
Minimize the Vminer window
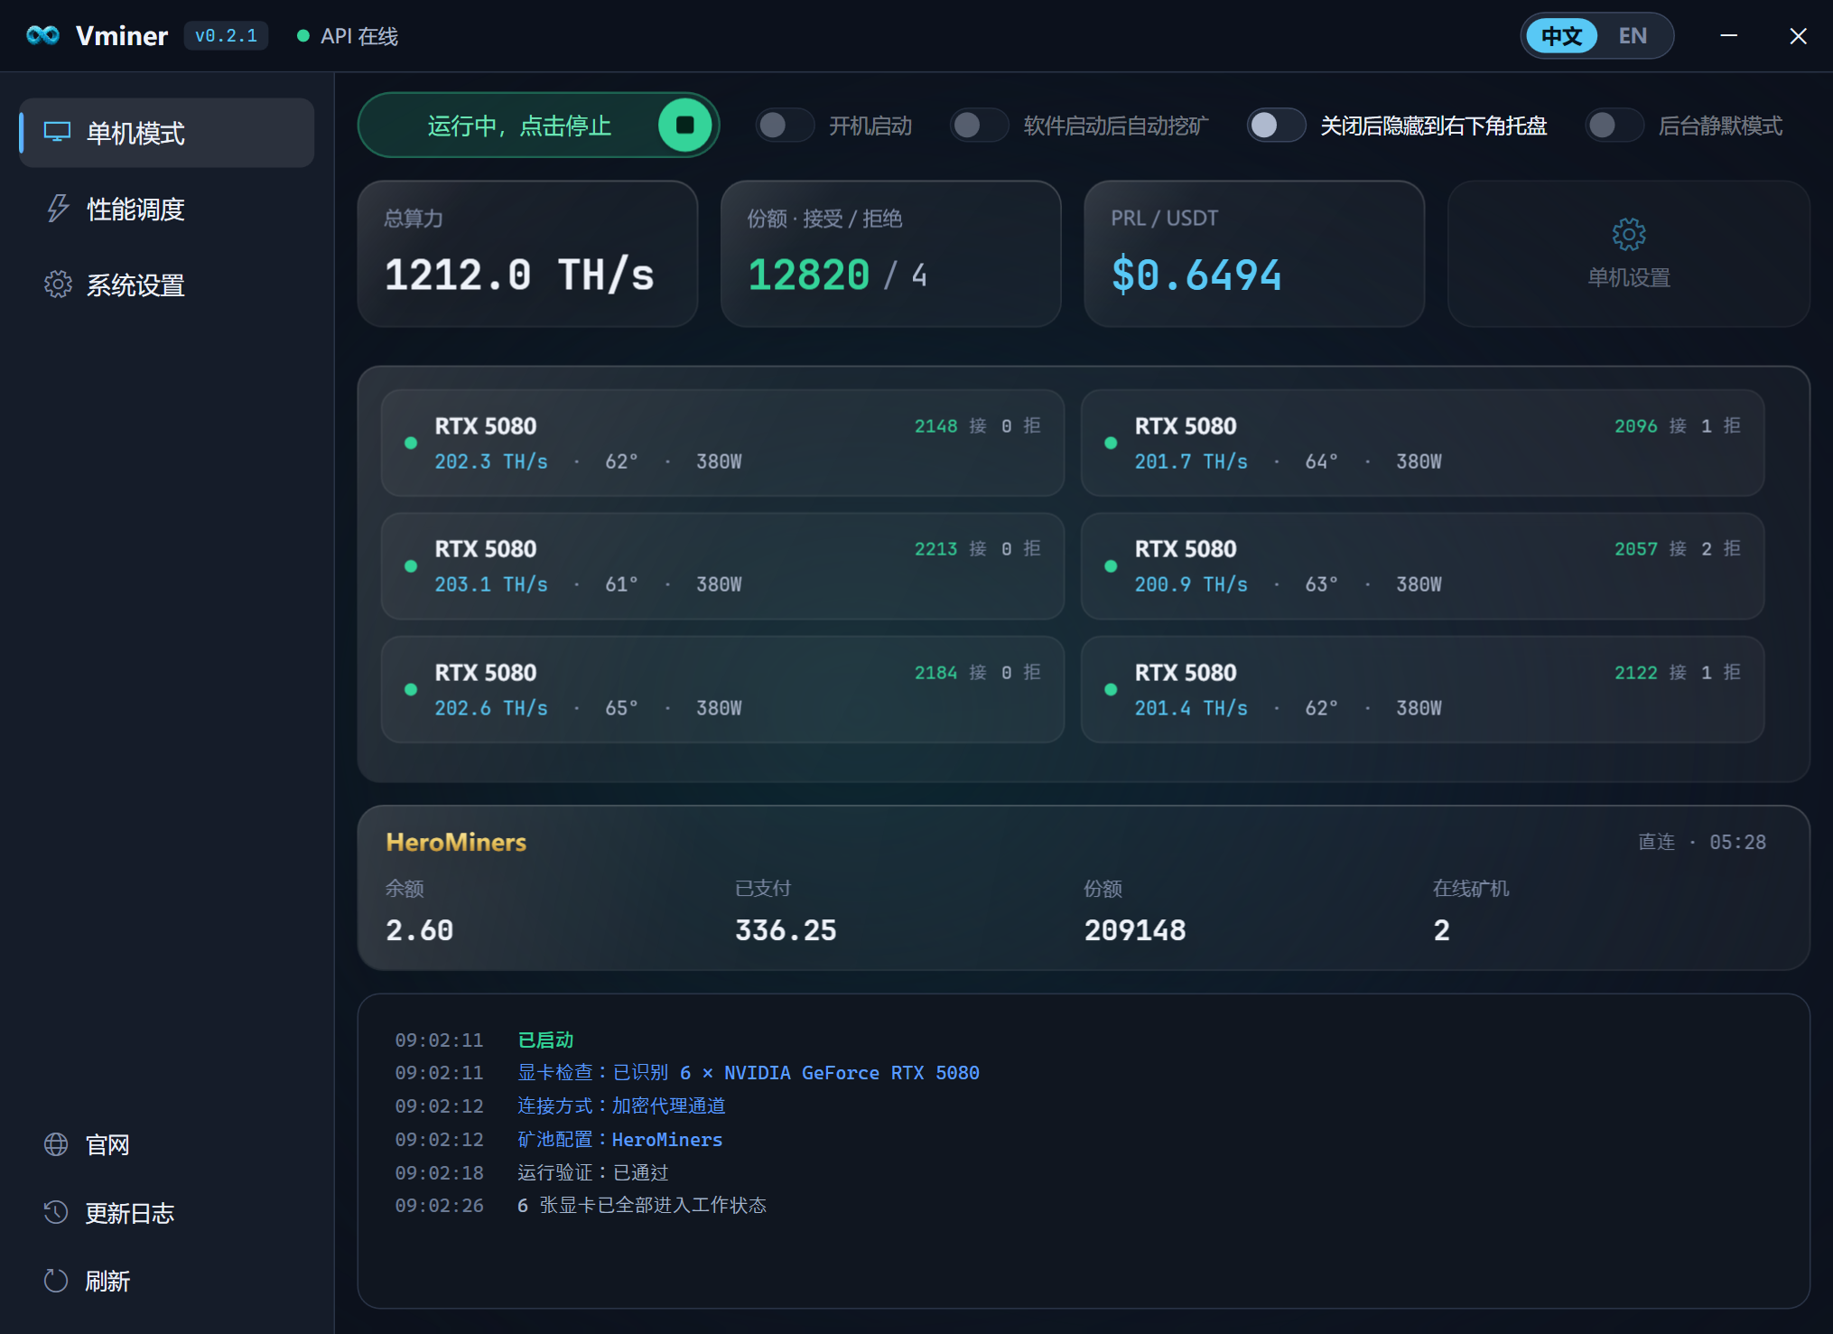(1728, 35)
